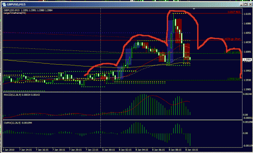Select the 'go Long' green level label

point(232,52)
